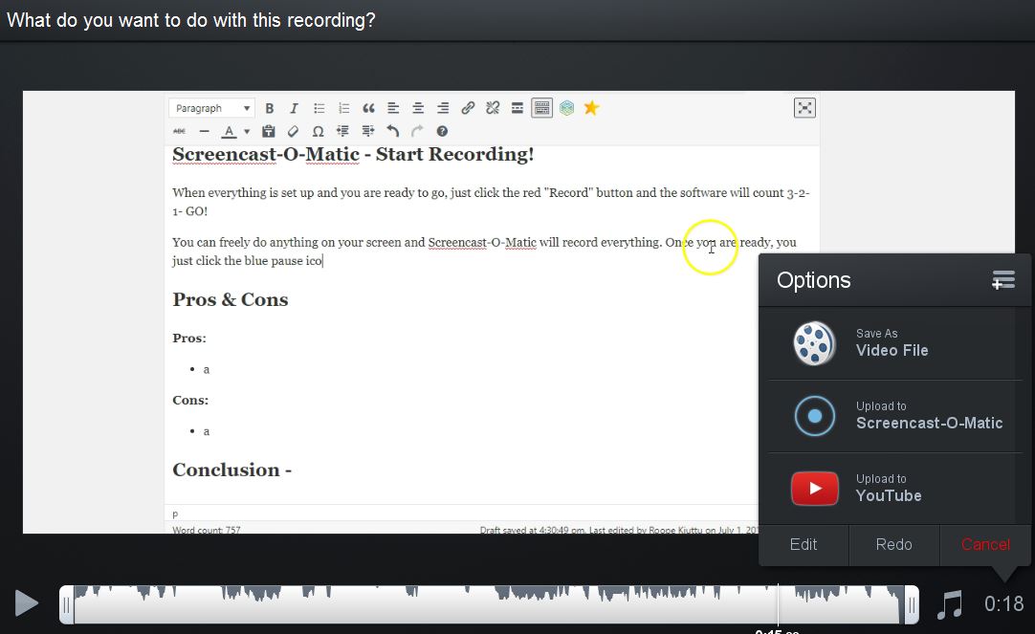This screenshot has width=1035, height=634.
Task: Click the "Word count: 757" status text
Action: pyautogui.click(x=207, y=529)
